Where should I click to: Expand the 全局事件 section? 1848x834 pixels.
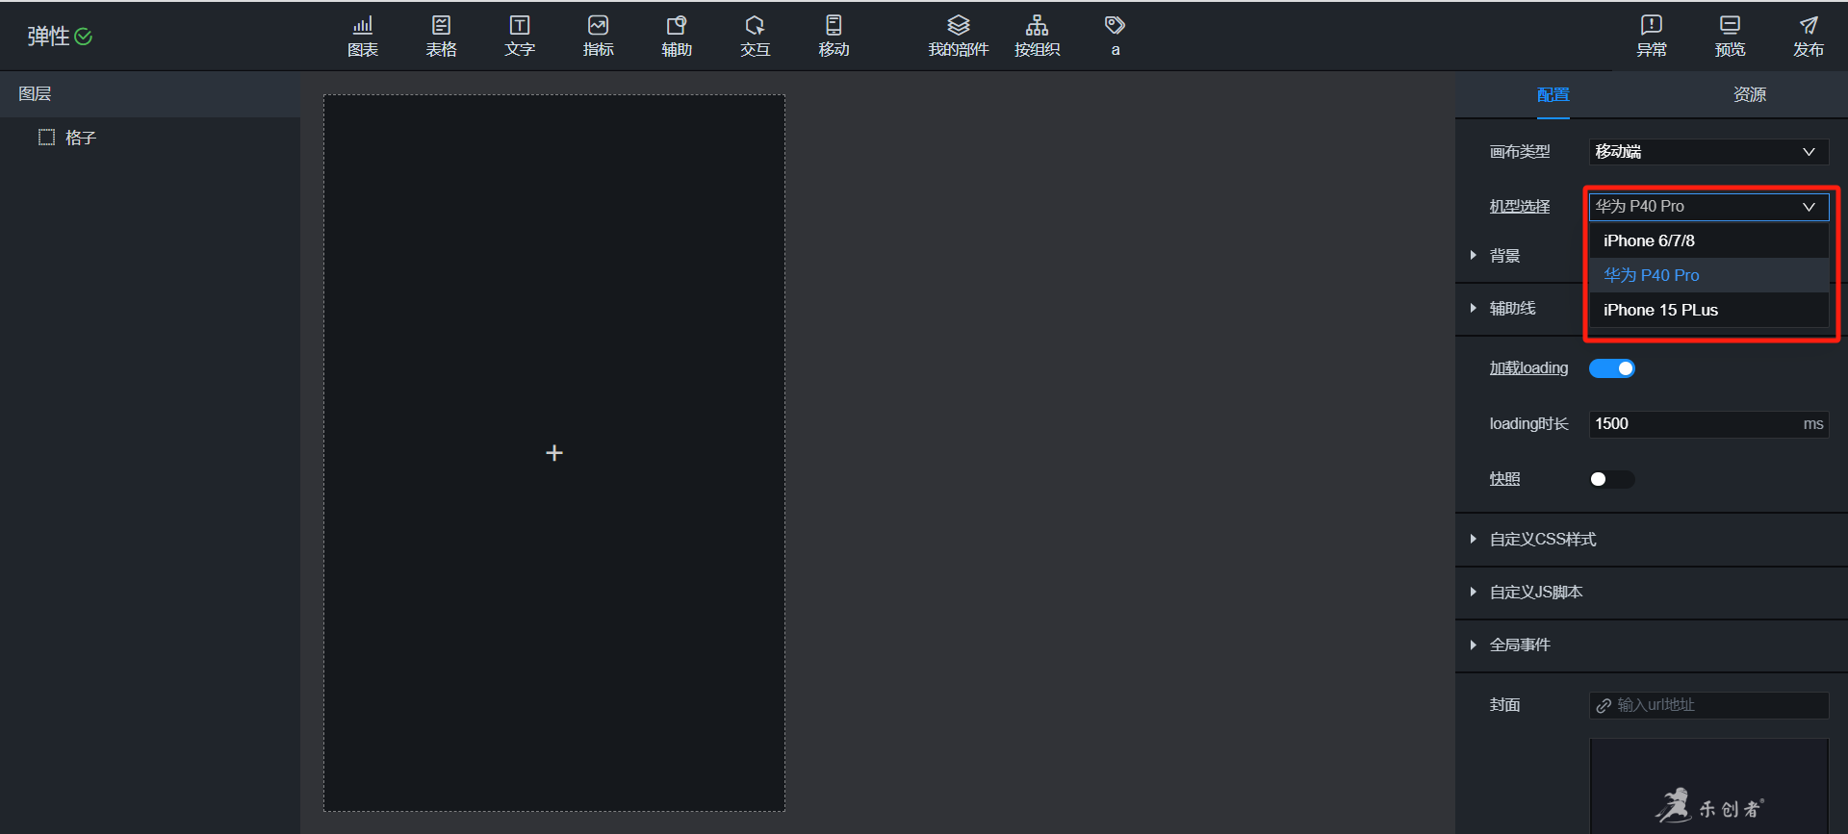click(1520, 645)
